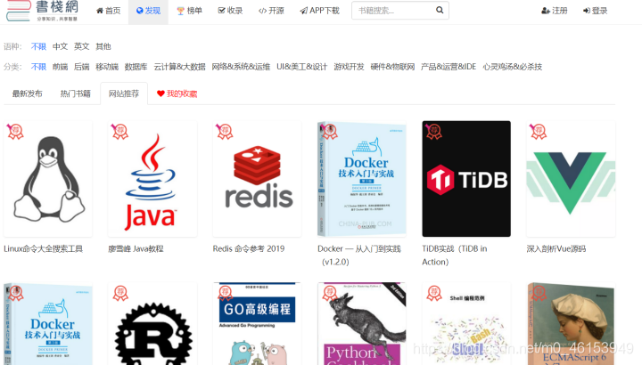Go to the 首页 home nav item
This screenshot has height=365, width=642.
[x=108, y=11]
